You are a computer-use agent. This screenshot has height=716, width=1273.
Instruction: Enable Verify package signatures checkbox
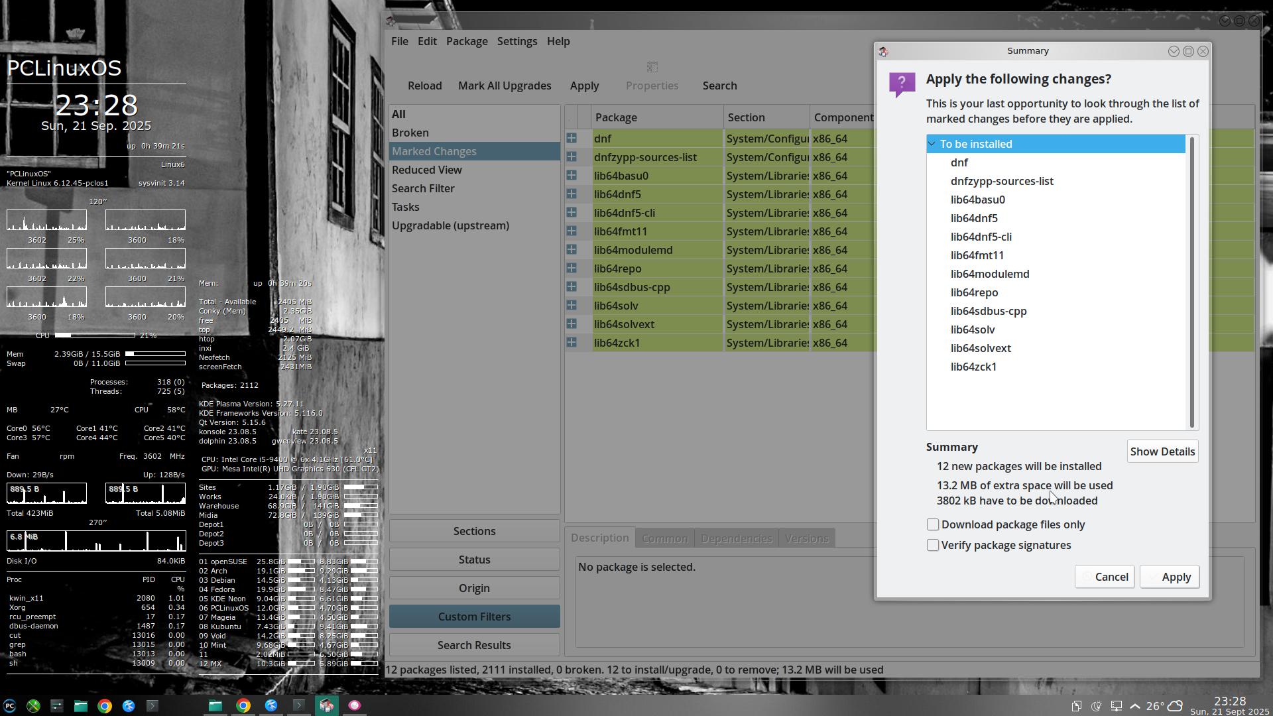933,545
